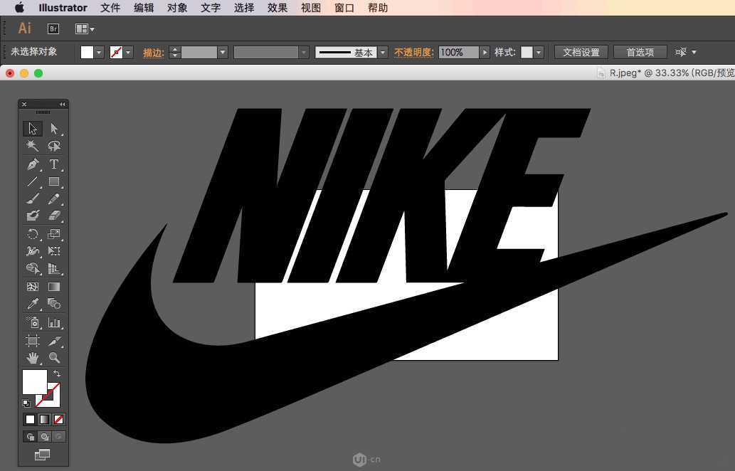
Task: Open the 样式 style dropdown
Action: pos(539,53)
